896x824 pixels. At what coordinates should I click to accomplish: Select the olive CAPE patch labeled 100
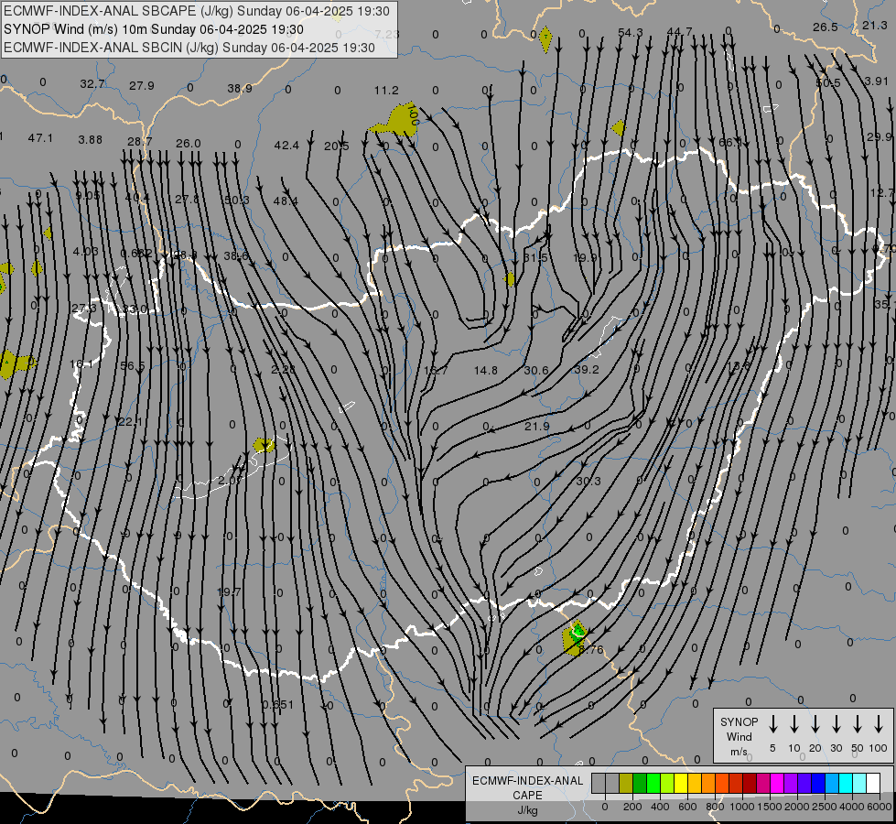click(x=399, y=121)
